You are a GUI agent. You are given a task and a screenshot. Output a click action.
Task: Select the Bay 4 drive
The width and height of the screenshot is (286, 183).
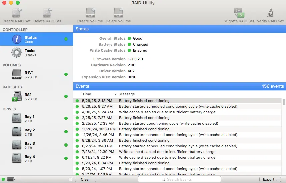36,159
